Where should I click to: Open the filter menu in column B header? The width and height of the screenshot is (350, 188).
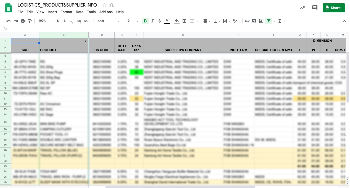(86, 41)
